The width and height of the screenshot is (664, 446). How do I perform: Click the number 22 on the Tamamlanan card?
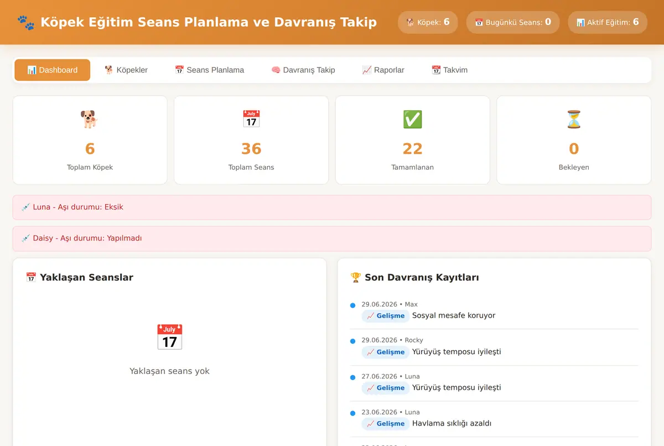tap(412, 149)
